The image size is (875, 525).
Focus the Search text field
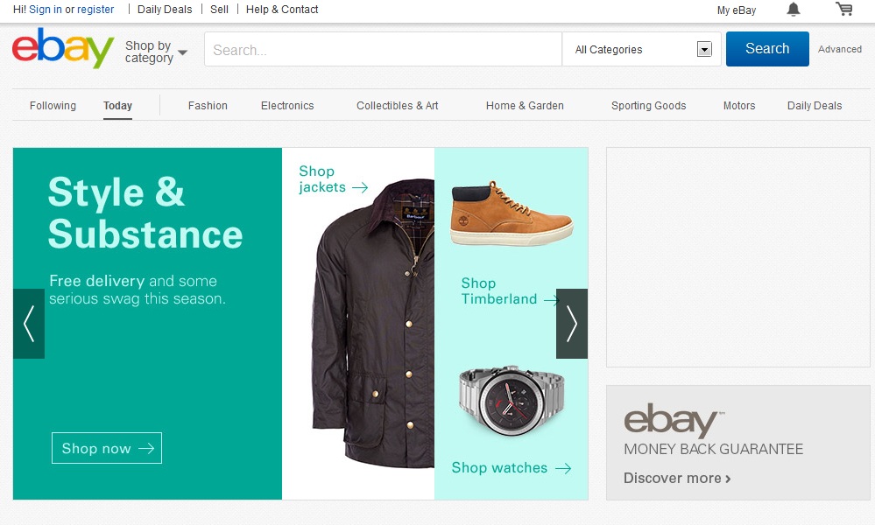(383, 50)
